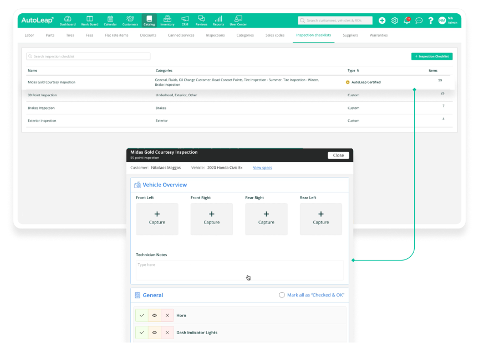Image resolution: width=479 pixels, height=343 pixels.
Task: Open the Dashboard from top navigation
Action: (68, 20)
